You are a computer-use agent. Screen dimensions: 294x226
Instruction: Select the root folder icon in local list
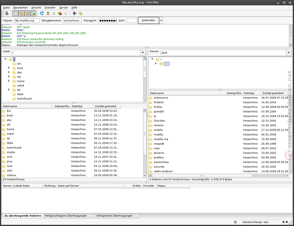point(4,166)
